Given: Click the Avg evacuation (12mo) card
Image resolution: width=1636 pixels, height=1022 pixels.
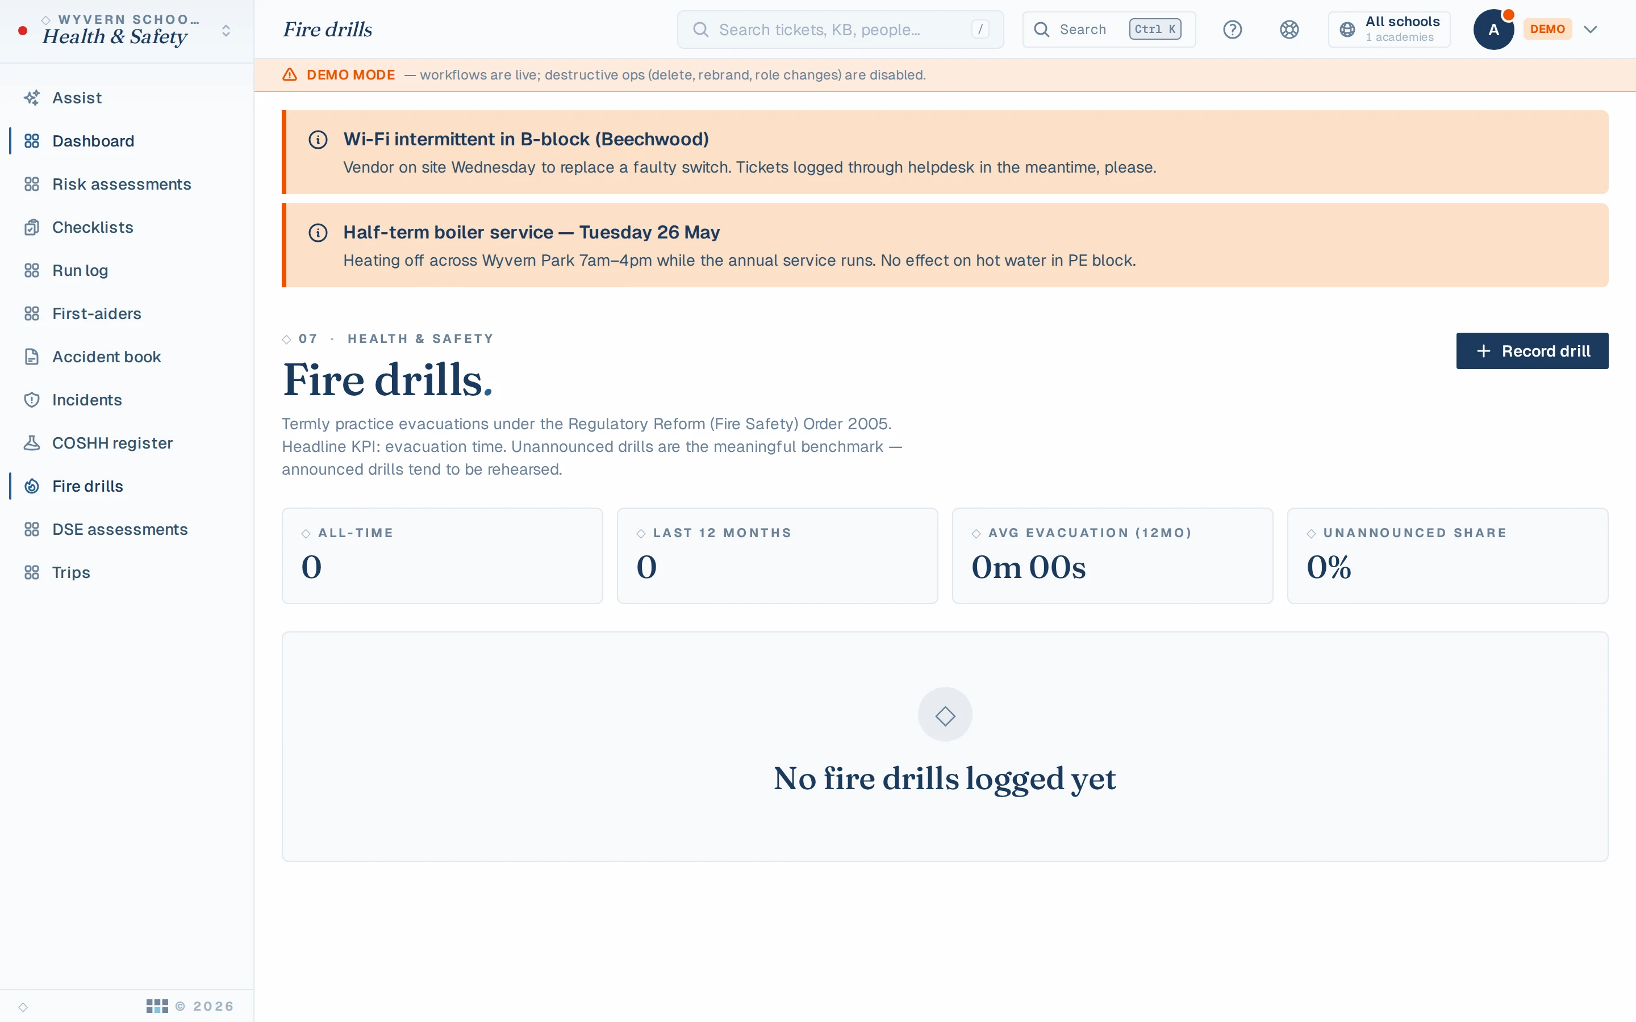Looking at the screenshot, I should 1112,556.
